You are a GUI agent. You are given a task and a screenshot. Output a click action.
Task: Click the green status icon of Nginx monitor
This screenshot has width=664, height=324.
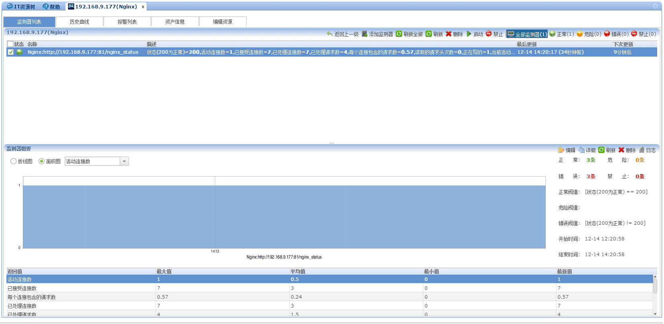click(x=19, y=52)
